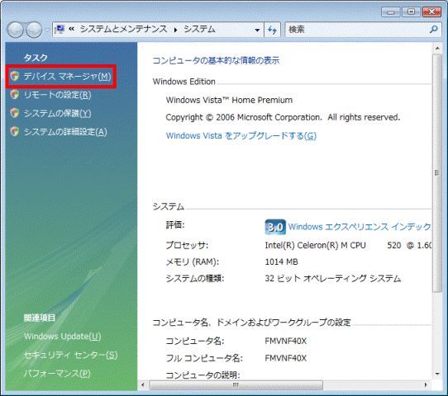This screenshot has width=448, height=396.
Task: Maximize the システム window
Action: coord(411,12)
